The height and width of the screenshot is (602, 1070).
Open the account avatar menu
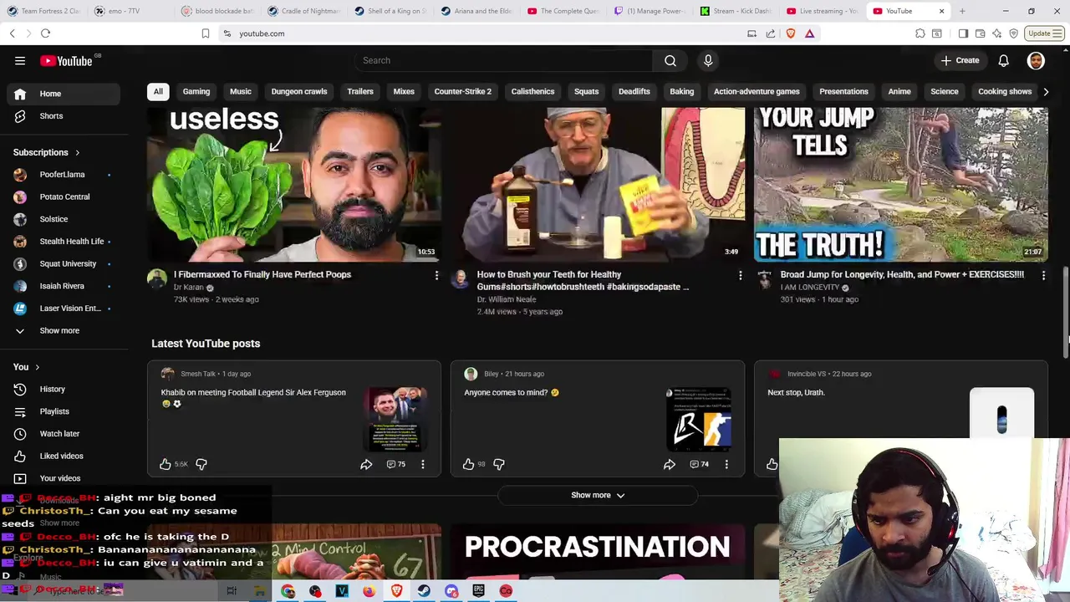tap(1036, 60)
